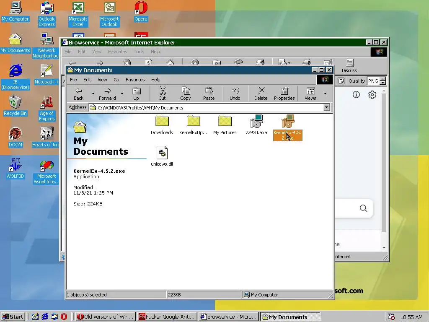Launch WOLF3D desktop shortcut
The width and height of the screenshot is (429, 322).
15,169
